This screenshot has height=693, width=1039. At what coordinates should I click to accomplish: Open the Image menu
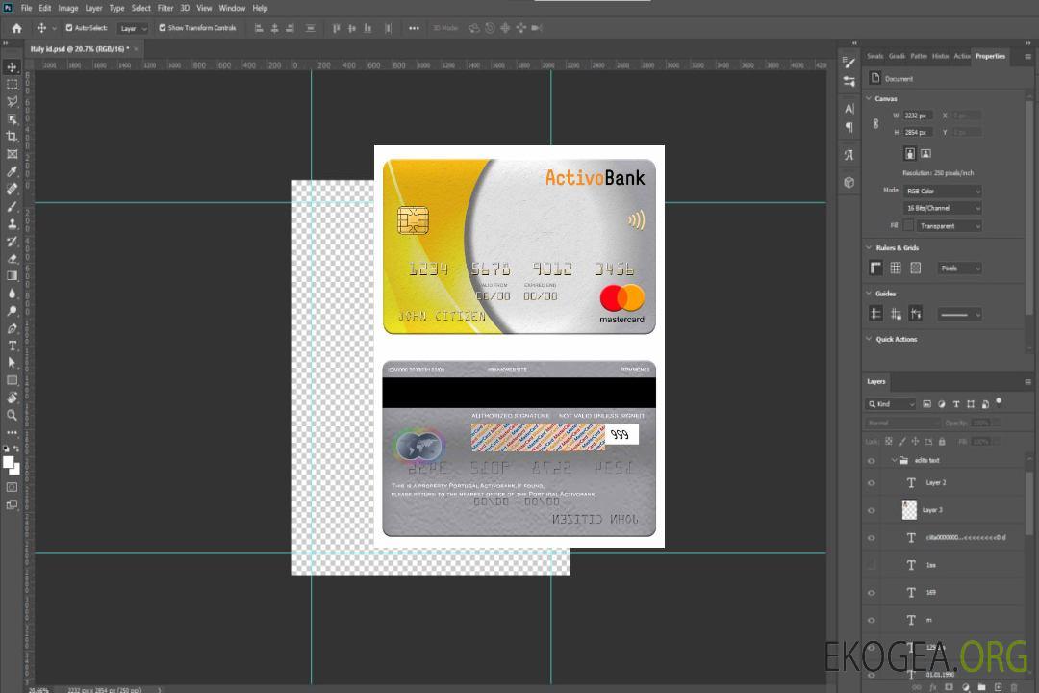click(68, 8)
